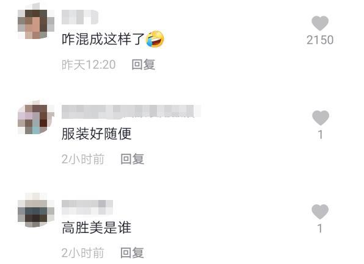
Task: Click the like count '1' under second heart
Action: click(321, 135)
